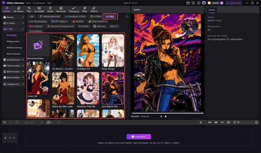Select the Alle category chip
The image size is (261, 153).
point(32,17)
